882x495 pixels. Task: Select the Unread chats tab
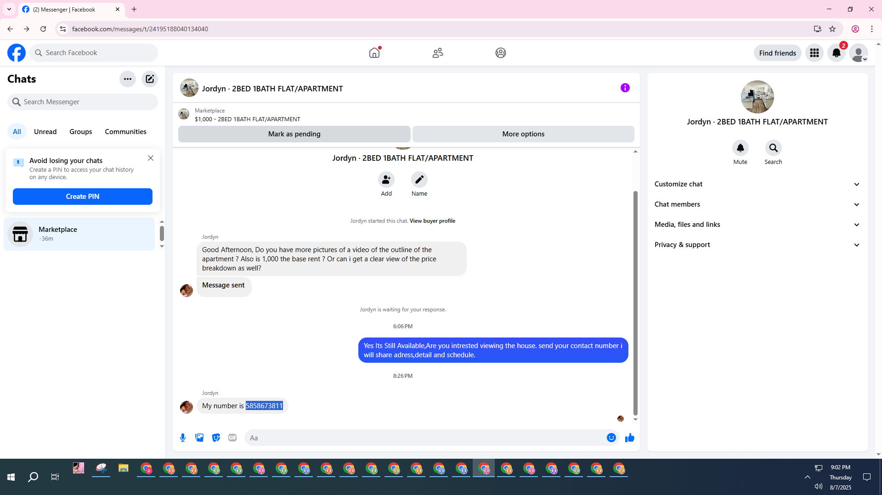pyautogui.click(x=45, y=132)
